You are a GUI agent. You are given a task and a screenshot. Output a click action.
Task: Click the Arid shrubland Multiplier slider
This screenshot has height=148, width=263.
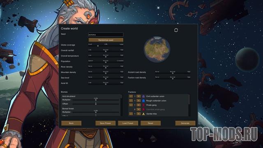[96, 100]
